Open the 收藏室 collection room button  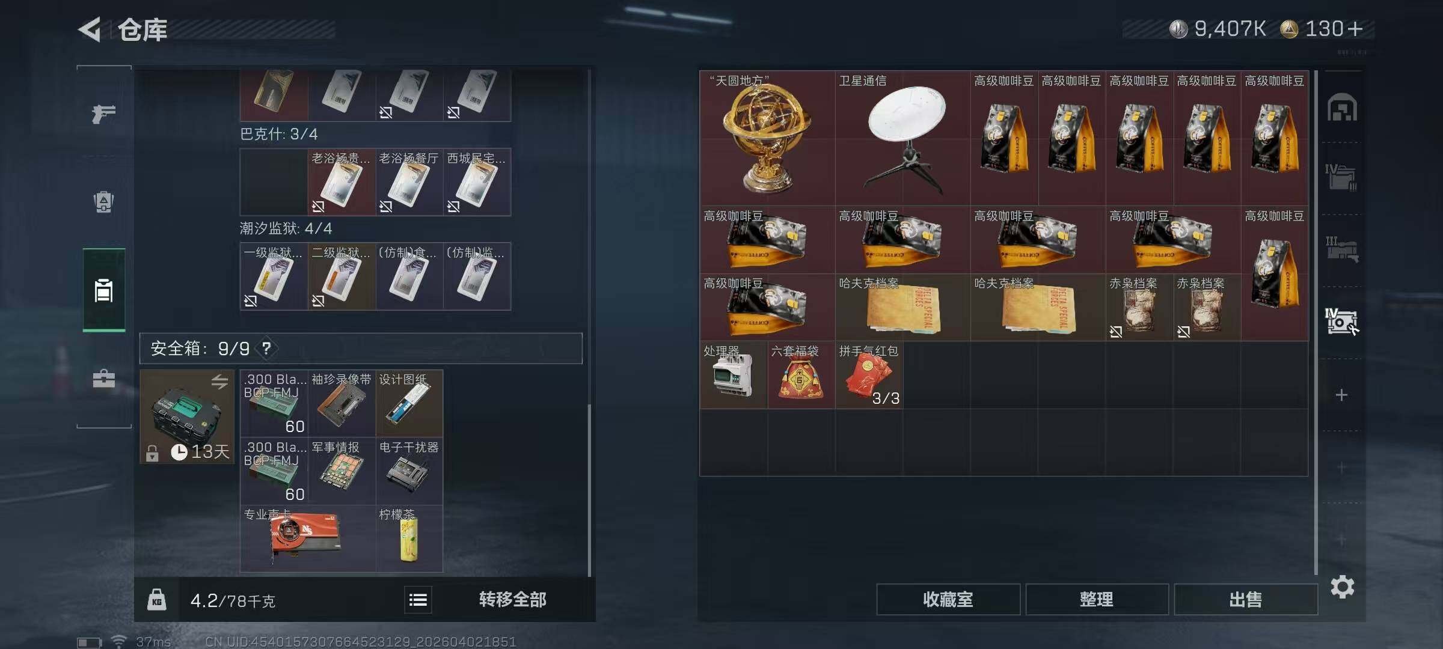pyautogui.click(x=948, y=600)
